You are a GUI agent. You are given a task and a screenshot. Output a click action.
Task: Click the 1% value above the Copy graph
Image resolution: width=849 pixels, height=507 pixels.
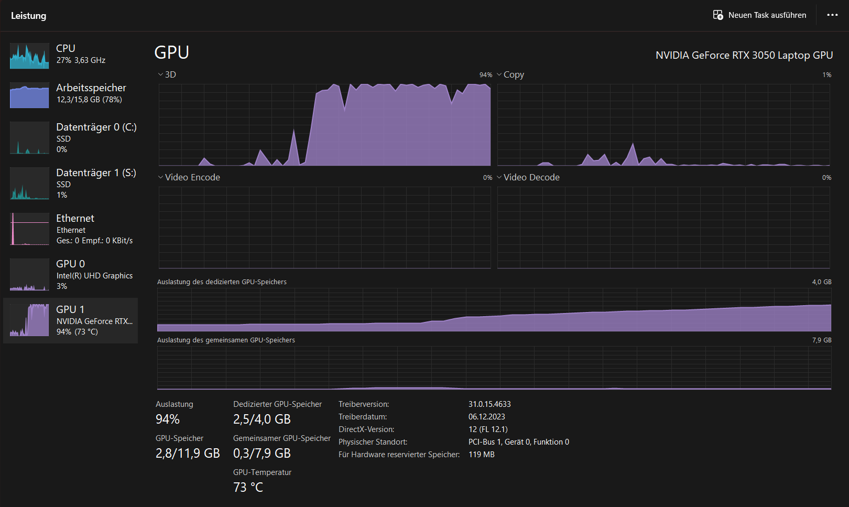point(827,75)
